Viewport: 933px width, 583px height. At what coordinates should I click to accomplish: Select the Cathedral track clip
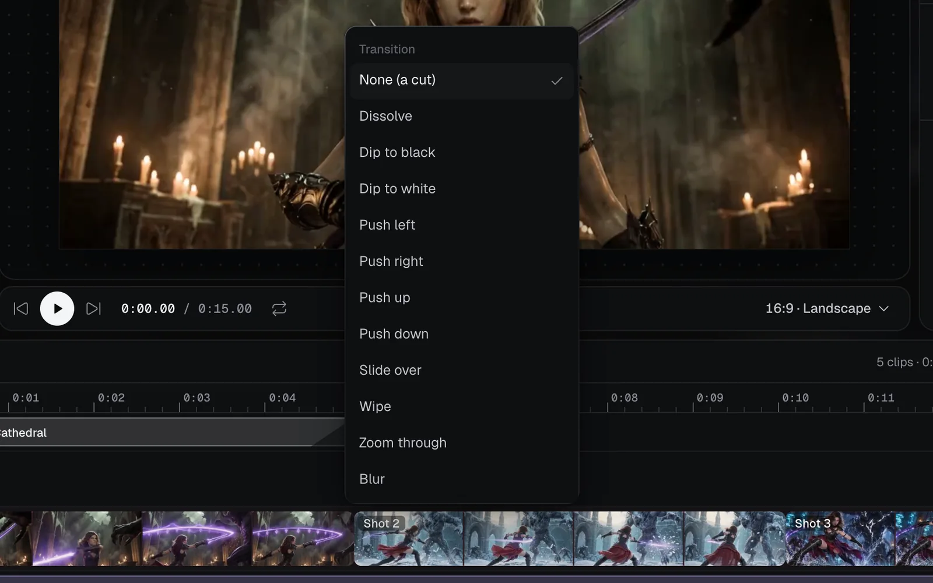172,432
